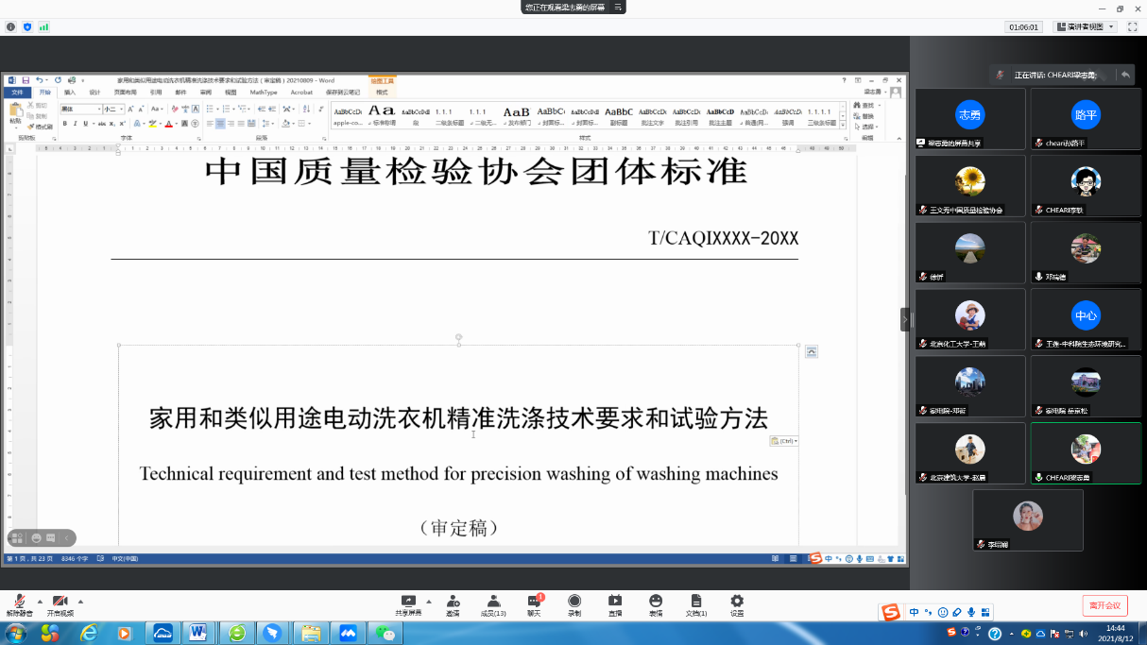Open the 表情 emoji reactions
The height and width of the screenshot is (645, 1147).
tap(656, 603)
